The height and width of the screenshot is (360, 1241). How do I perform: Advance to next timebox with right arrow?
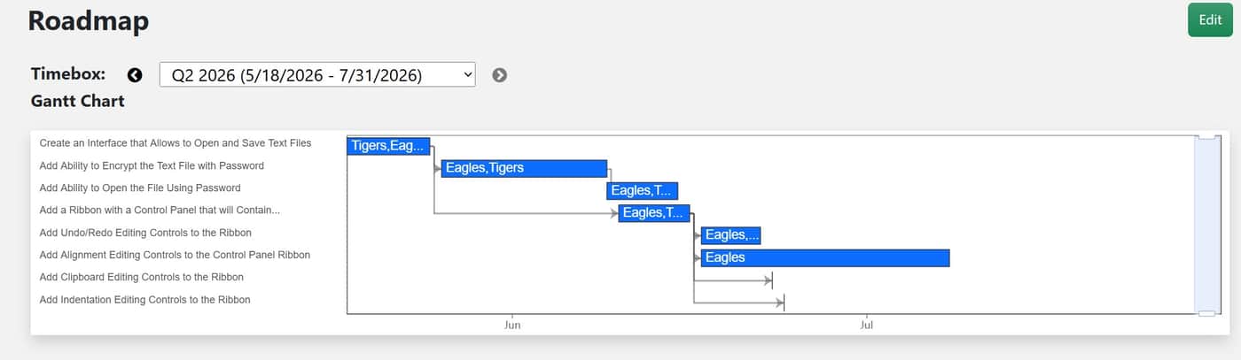point(500,75)
